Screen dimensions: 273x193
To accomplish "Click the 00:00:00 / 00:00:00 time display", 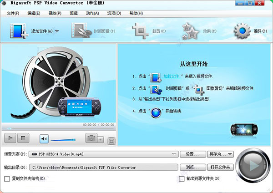I will coord(98,125).
